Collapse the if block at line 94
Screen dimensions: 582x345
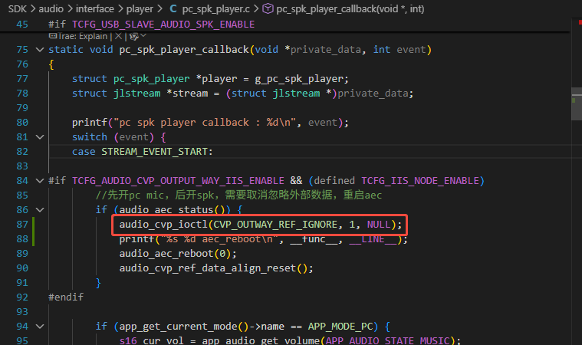click(x=40, y=327)
